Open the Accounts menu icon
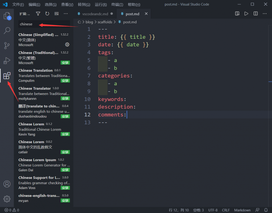Image resolution: width=272 pixels, height=213 pixels. pos(7,184)
